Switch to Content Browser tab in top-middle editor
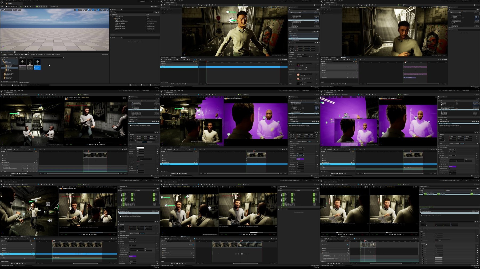 165,57
